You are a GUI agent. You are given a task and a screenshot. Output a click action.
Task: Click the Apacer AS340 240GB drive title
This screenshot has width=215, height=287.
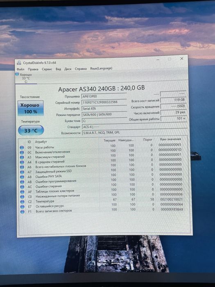pos(101,89)
